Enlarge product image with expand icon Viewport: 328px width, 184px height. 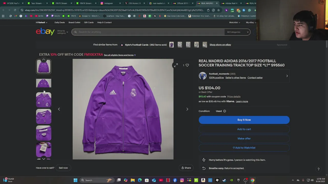point(176,65)
